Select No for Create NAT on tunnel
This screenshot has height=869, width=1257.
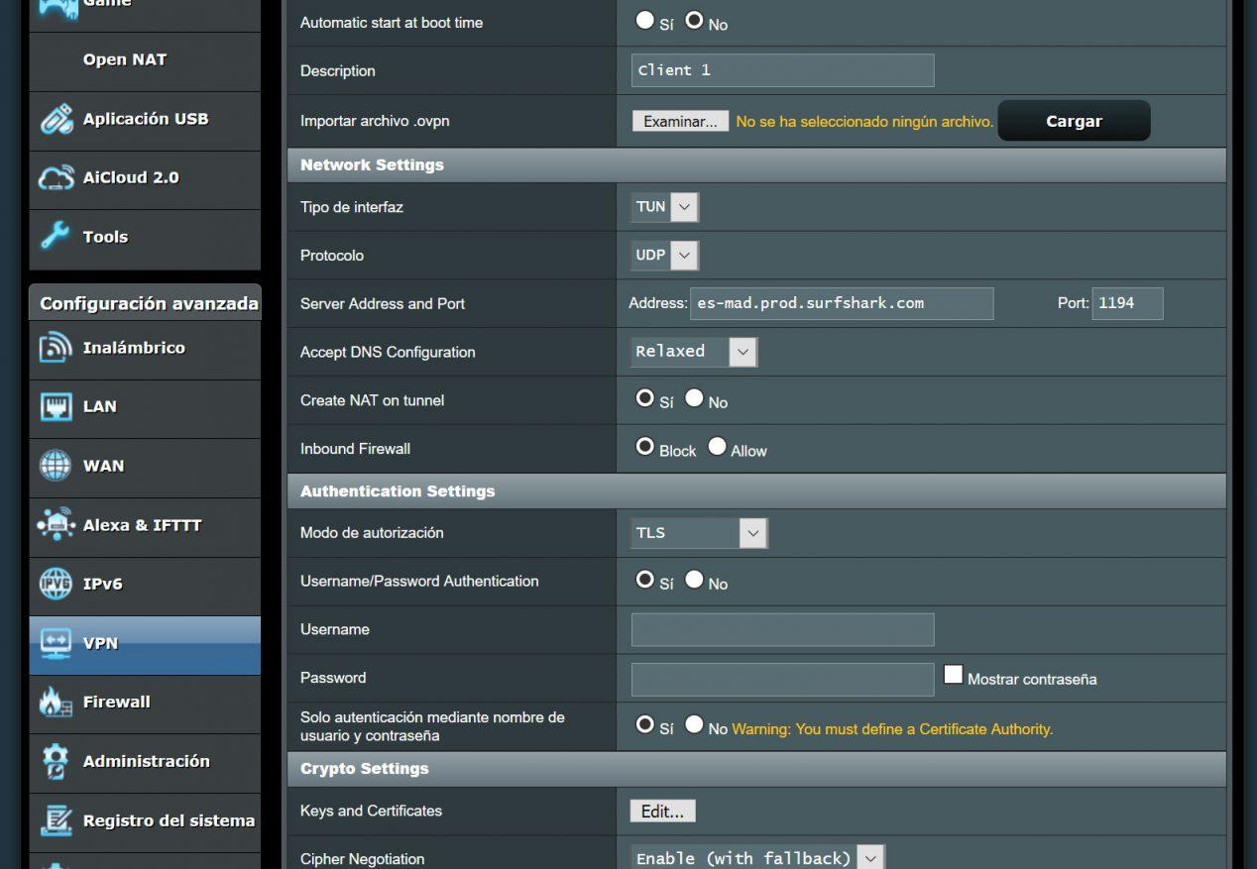point(694,398)
